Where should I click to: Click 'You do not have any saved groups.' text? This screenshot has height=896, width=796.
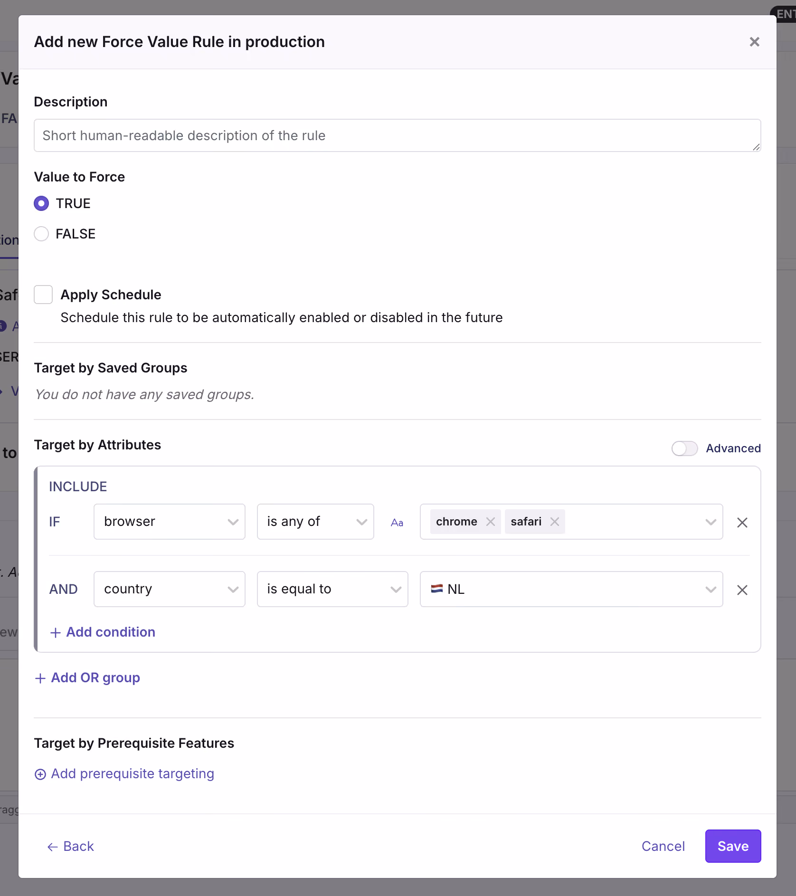tap(145, 394)
